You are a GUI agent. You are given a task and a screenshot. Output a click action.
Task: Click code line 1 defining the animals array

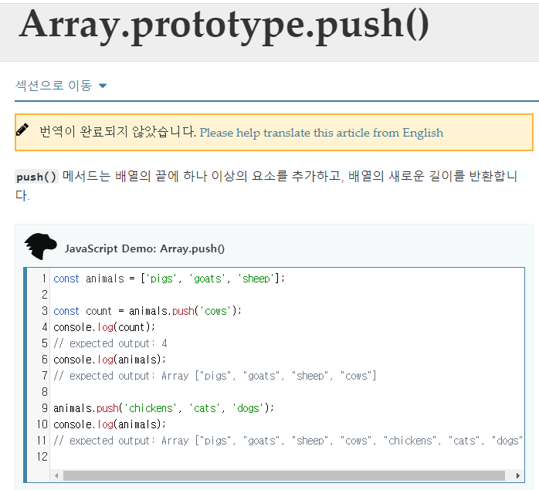click(x=169, y=279)
